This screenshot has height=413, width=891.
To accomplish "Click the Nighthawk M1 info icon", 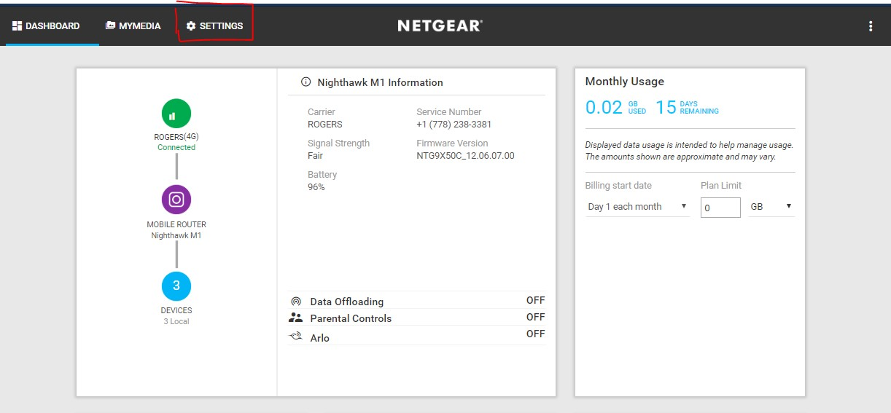I will point(306,82).
